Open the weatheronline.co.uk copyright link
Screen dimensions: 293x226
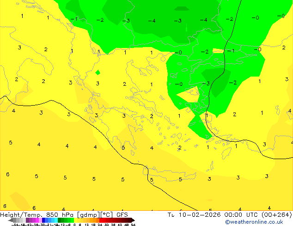254,222
